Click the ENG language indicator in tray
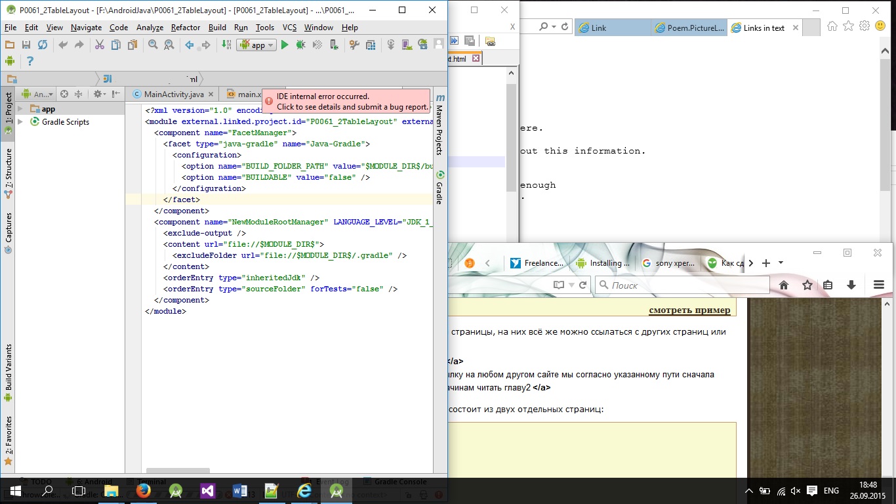This screenshot has height=504, width=896. [831, 491]
